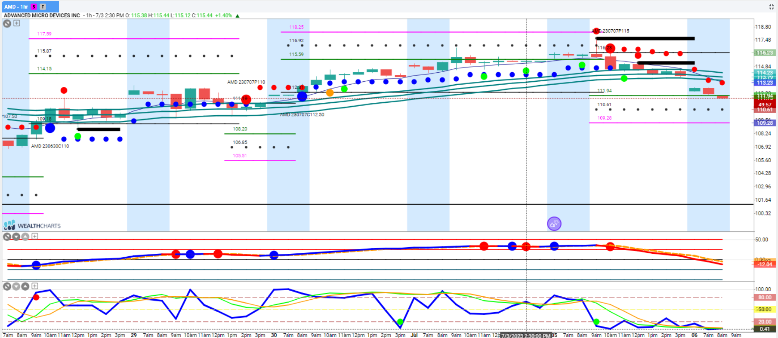Viewport: 778px width, 338px height.
Task: Click the 49:57 countdown price tag
Action: (x=765, y=105)
